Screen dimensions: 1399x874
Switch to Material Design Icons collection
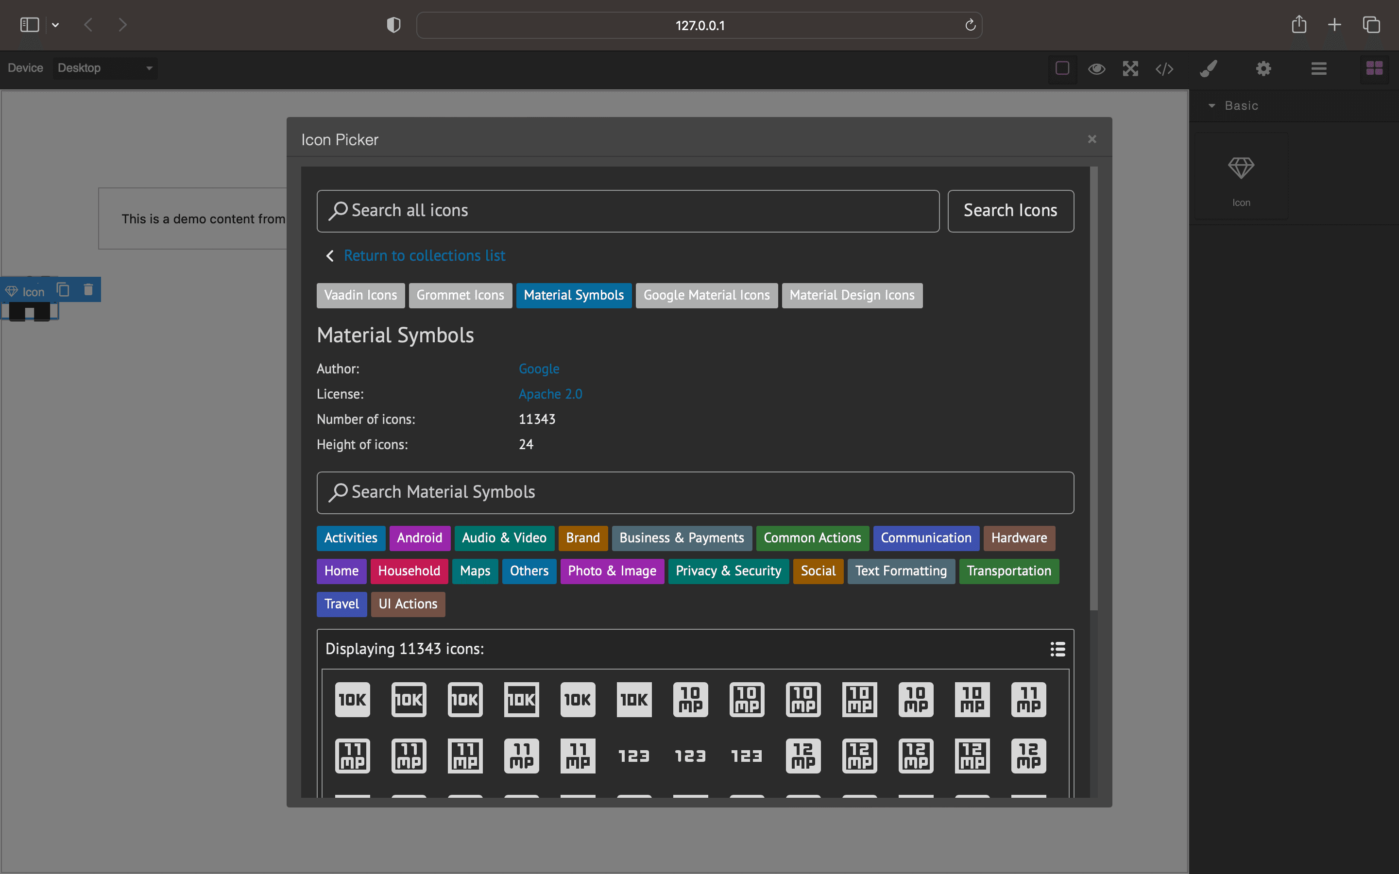pyautogui.click(x=852, y=295)
